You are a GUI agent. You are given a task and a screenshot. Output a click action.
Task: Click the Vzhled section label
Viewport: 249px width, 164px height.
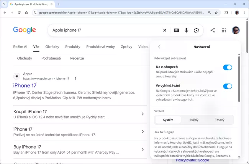[159, 111]
